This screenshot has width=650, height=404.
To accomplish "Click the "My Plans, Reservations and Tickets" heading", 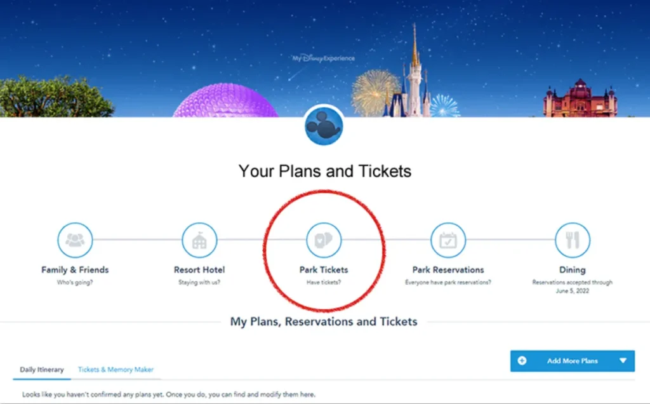I will pos(323,321).
